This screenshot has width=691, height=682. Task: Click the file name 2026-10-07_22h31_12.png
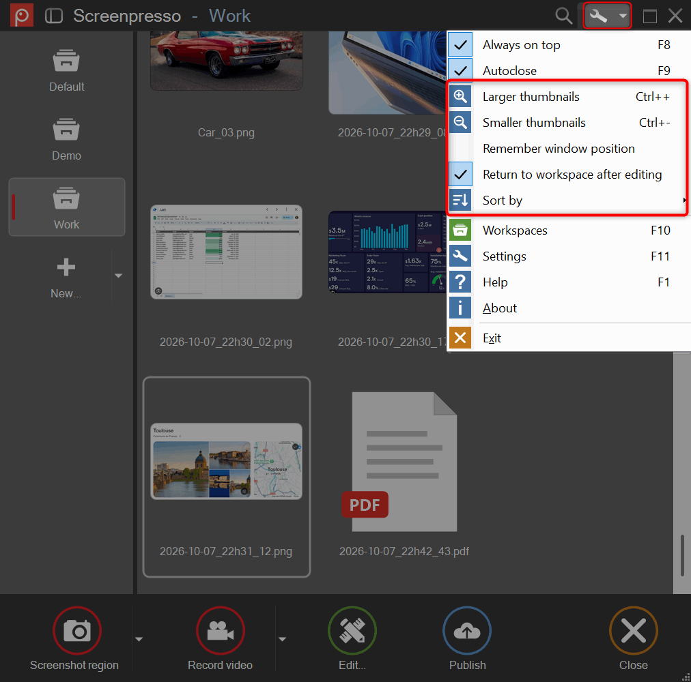(225, 551)
